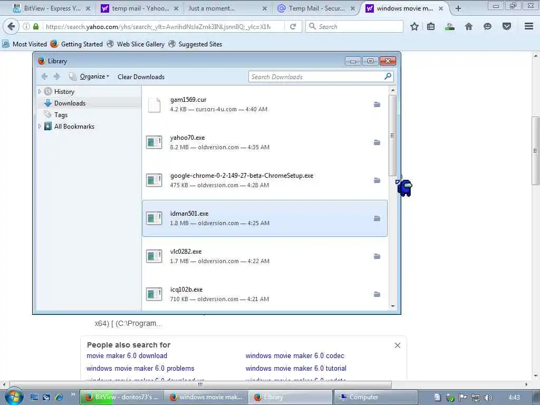The height and width of the screenshot is (405, 540).
Task: Close the windows movie maker tab
Action: point(441,8)
